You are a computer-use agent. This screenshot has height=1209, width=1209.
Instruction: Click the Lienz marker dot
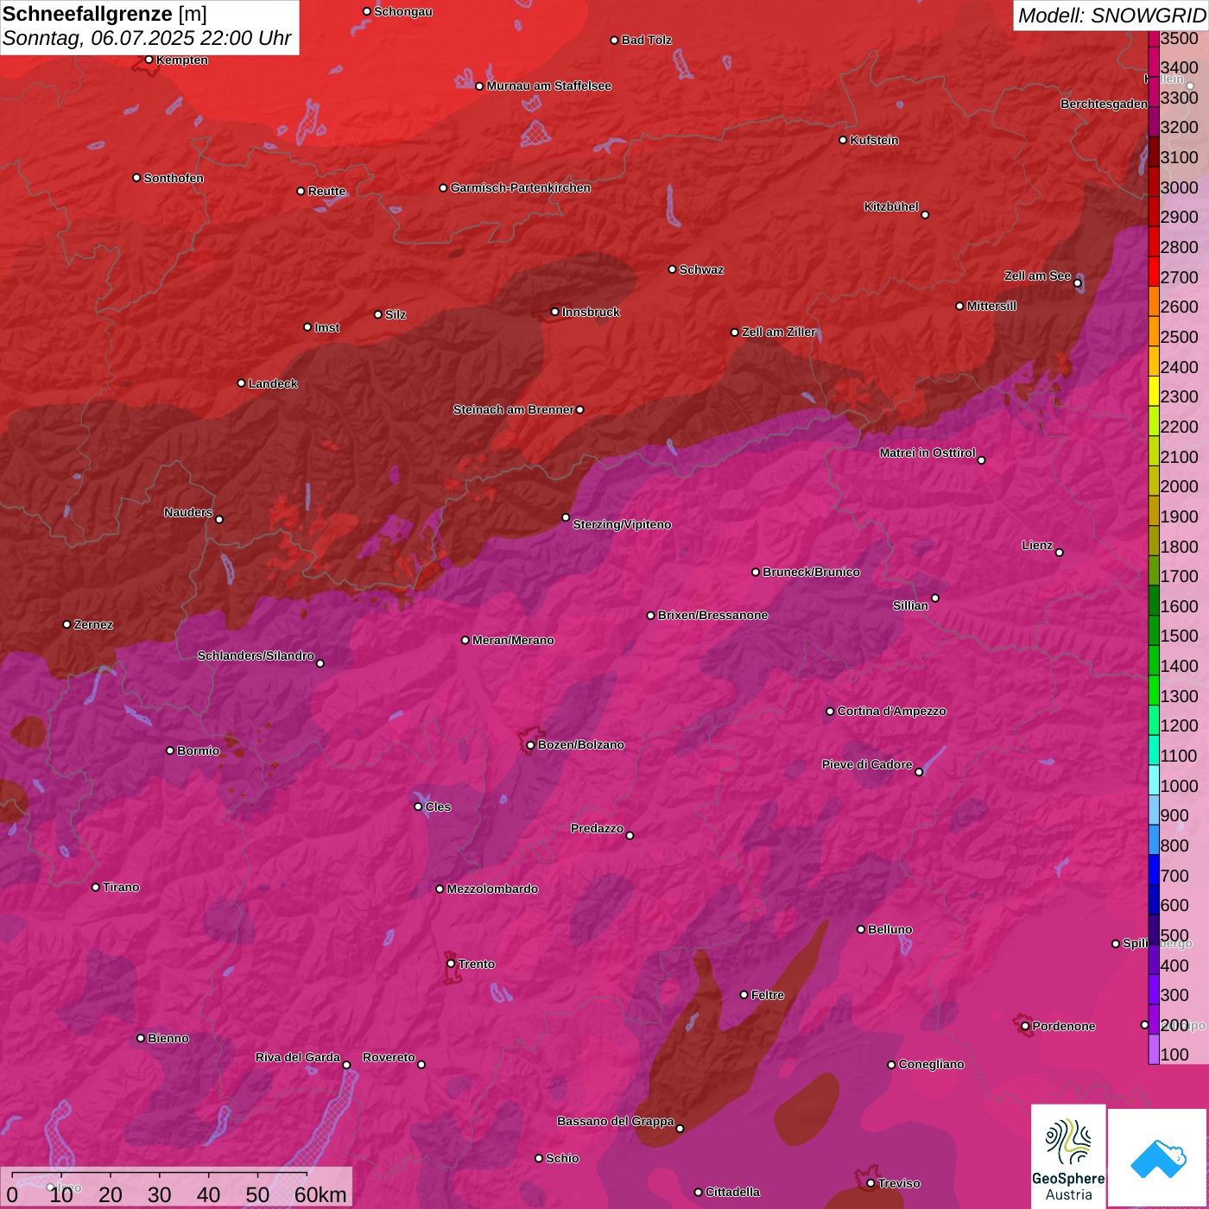tap(1060, 552)
